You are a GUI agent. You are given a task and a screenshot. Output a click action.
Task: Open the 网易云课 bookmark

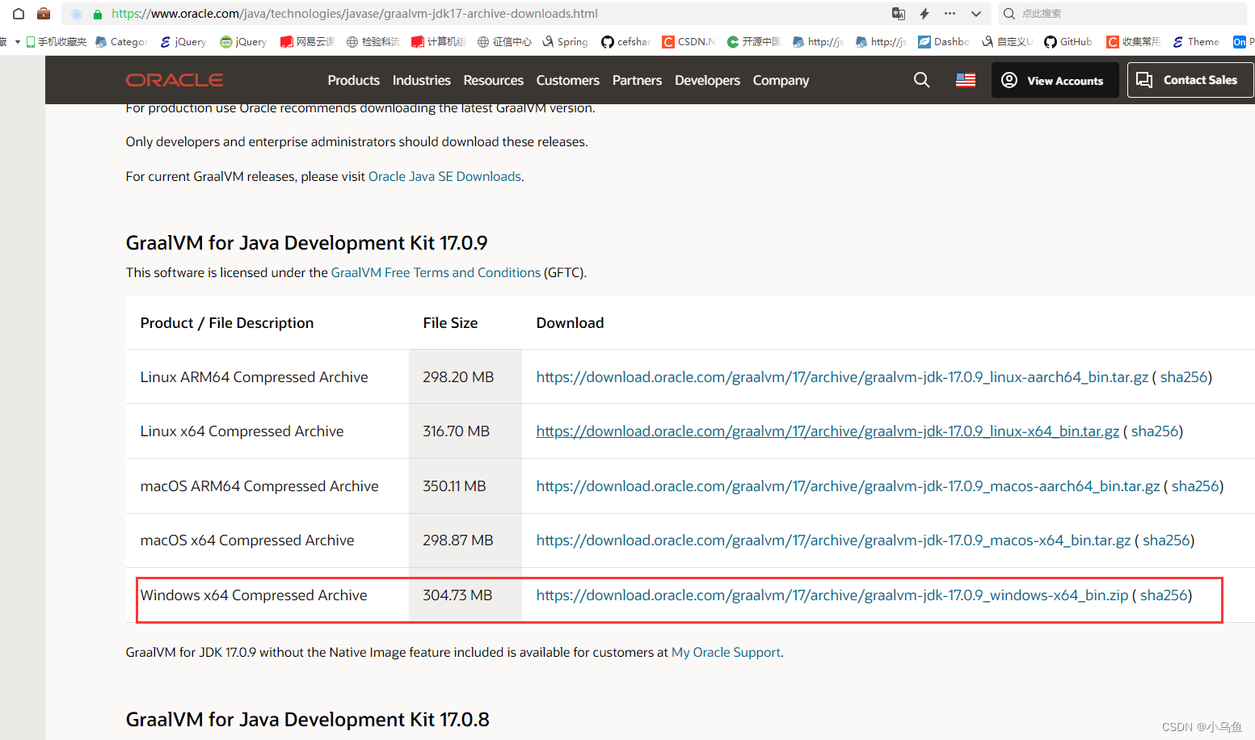tap(307, 42)
